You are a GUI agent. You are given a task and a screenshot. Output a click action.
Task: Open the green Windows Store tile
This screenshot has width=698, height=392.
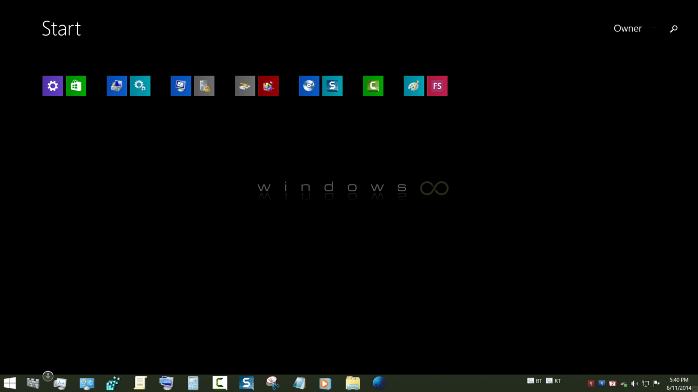pos(76,86)
